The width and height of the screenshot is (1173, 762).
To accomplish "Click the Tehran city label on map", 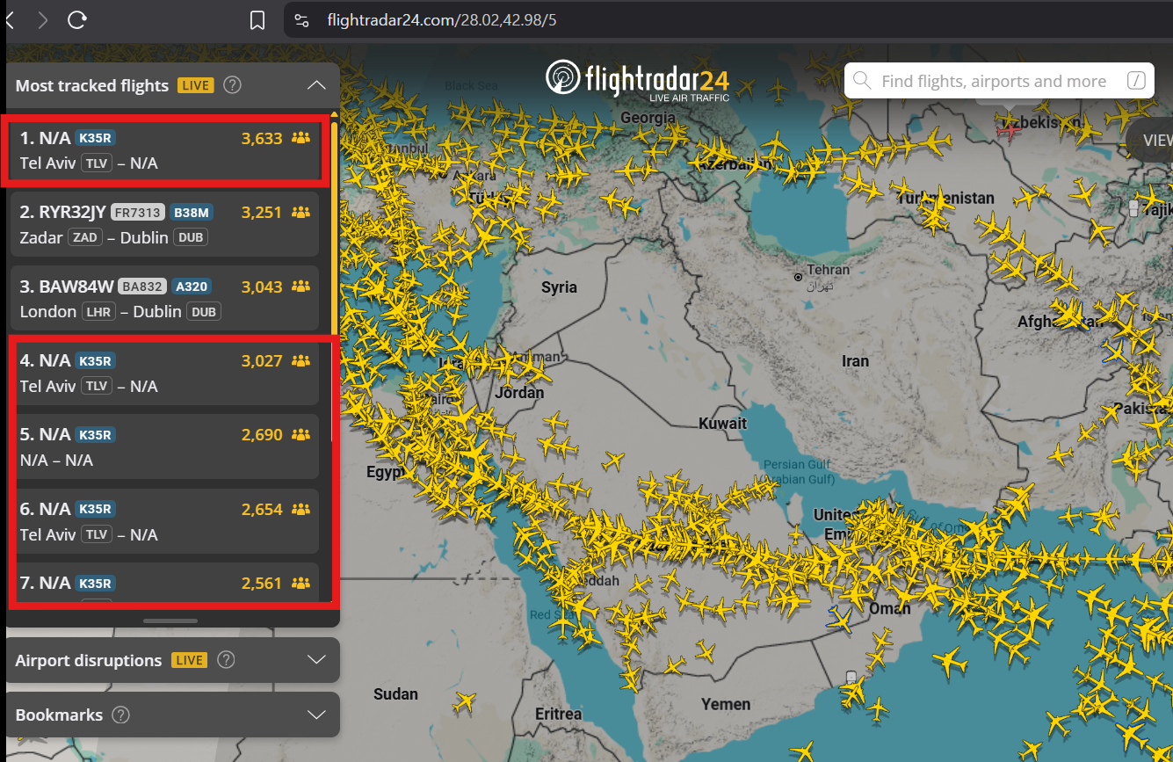I will coord(830,271).
